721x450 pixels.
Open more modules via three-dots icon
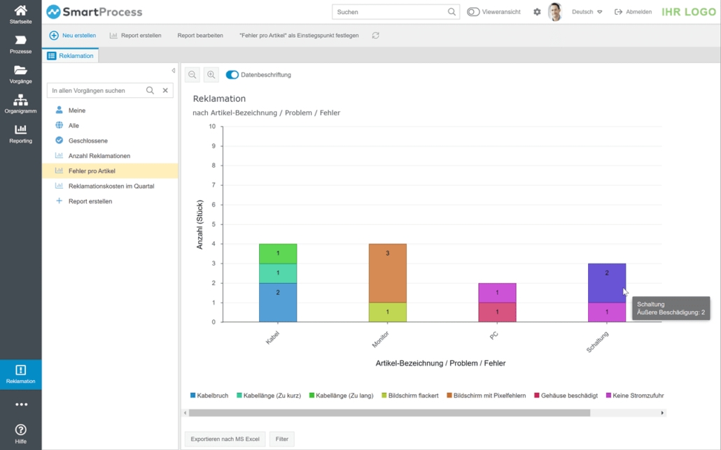21,405
